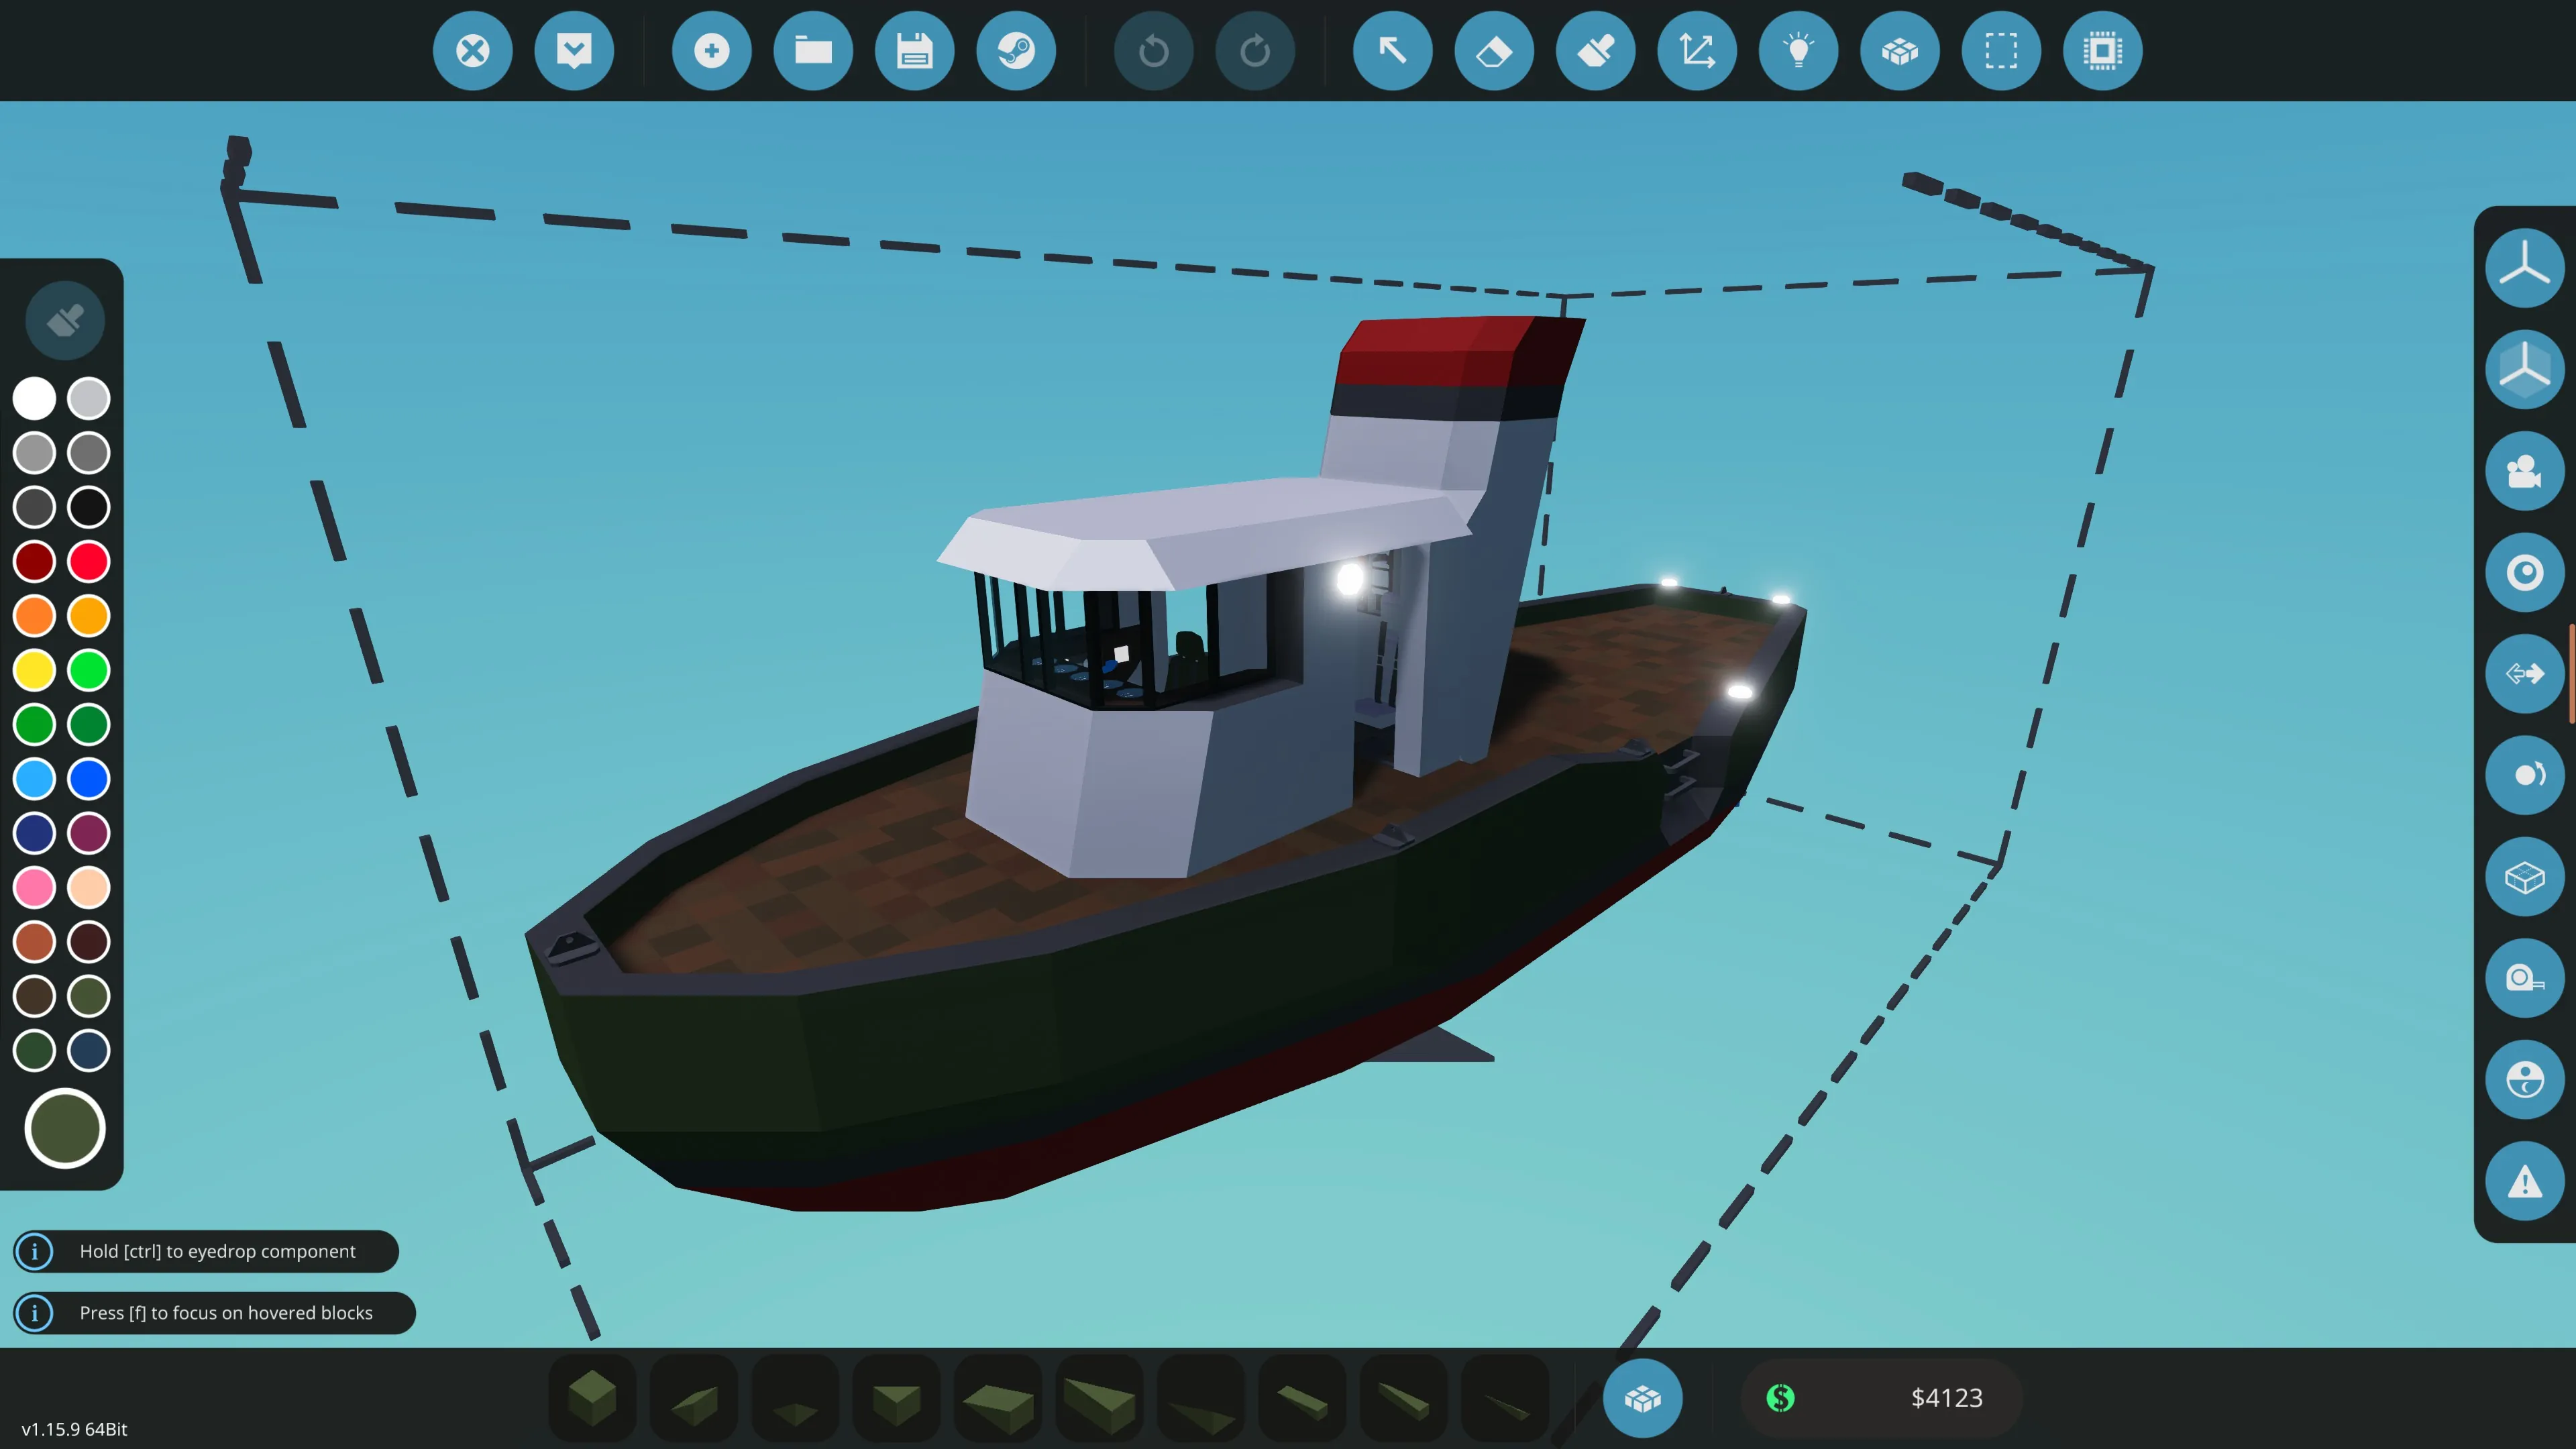Select the cube block in hotbar
Viewport: 2576px width, 1449px height.
tap(592, 1398)
